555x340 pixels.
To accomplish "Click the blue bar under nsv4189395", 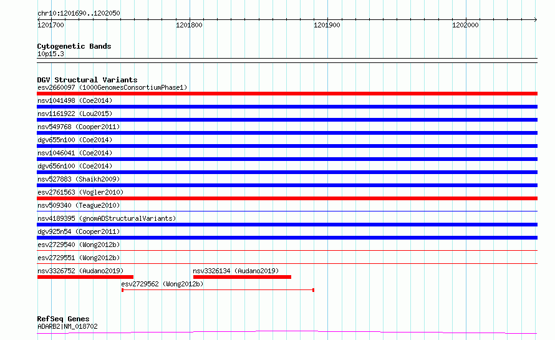I will tap(287, 225).
